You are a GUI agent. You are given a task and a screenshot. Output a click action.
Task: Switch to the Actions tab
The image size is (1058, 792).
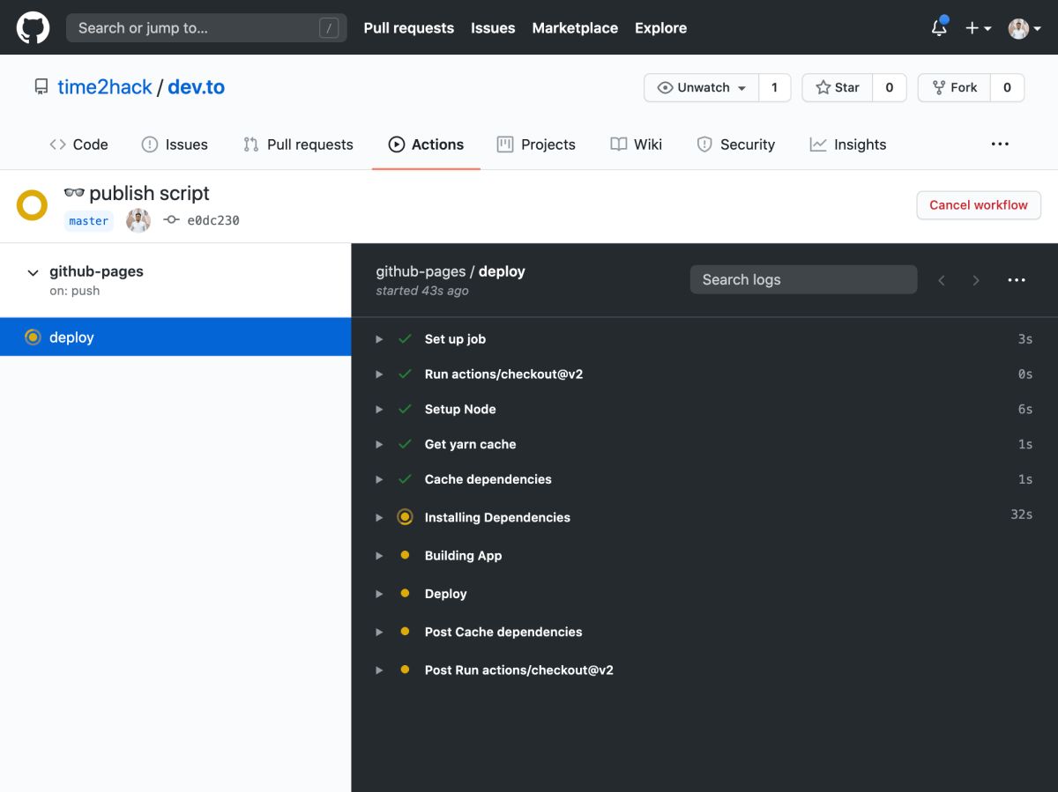click(426, 144)
